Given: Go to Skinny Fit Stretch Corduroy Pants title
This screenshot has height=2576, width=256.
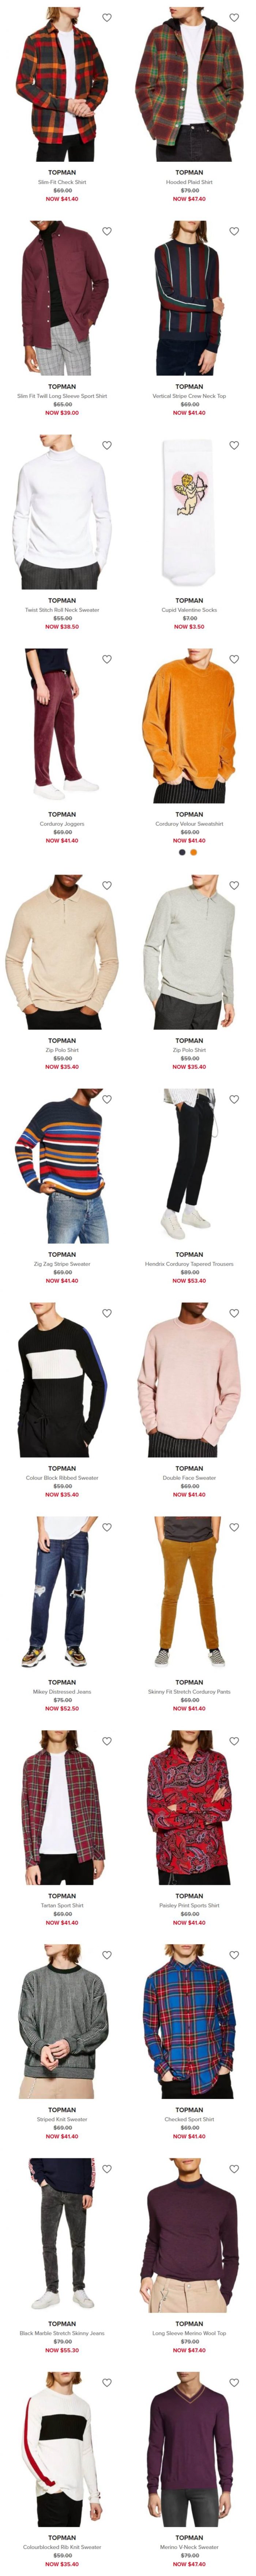Looking at the screenshot, I should [x=189, y=1692].
